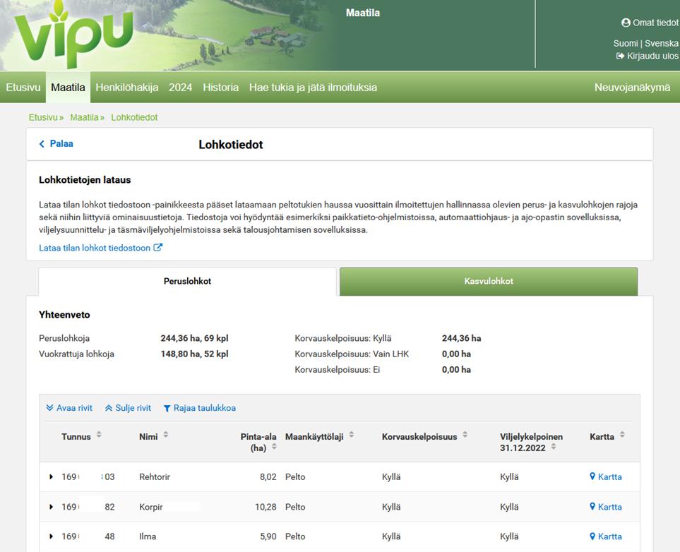The height and width of the screenshot is (552, 680).
Task: Open Kartta for Rehtorir parcel
Action: (x=606, y=477)
